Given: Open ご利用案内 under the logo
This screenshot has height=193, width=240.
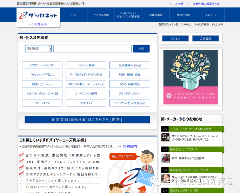Looking at the screenshot, I should click(38, 24).
